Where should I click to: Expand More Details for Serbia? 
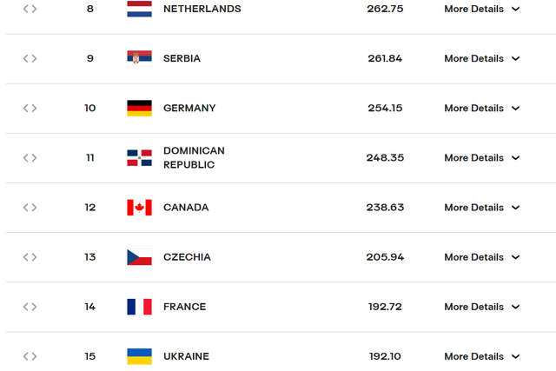tap(482, 58)
